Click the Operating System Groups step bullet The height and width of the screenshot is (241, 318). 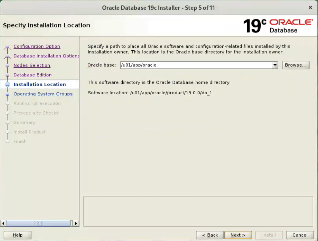7,94
